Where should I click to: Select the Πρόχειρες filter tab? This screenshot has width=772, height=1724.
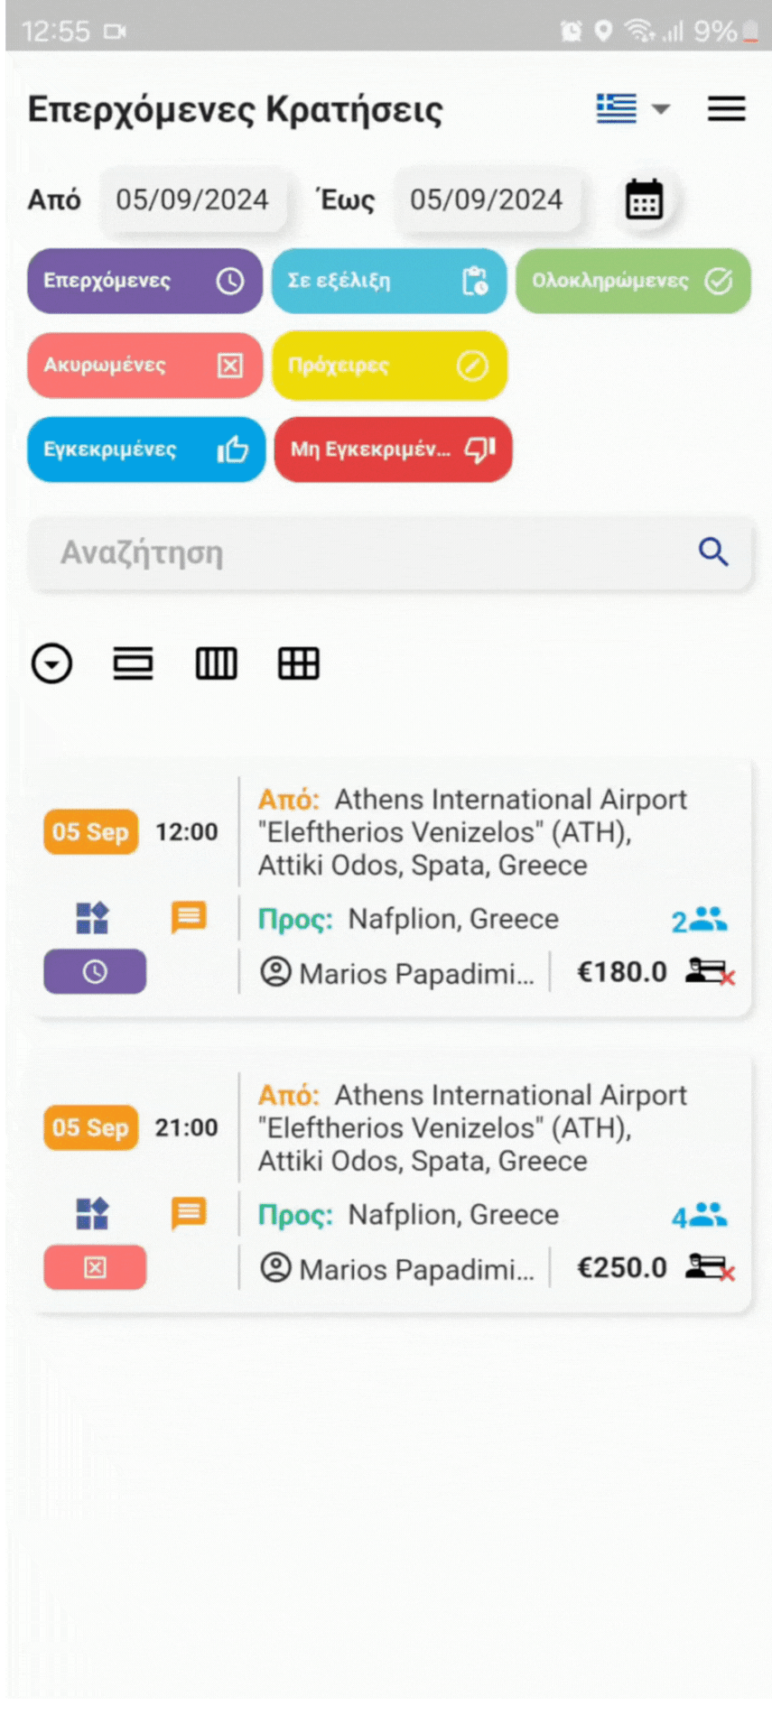[388, 366]
